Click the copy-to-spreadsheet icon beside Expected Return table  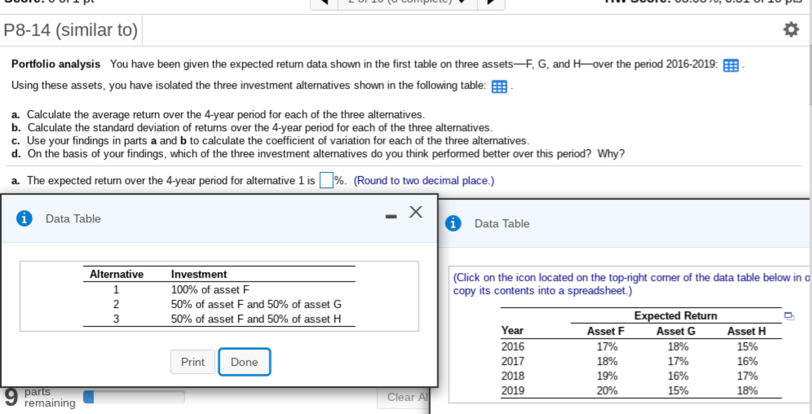[788, 316]
